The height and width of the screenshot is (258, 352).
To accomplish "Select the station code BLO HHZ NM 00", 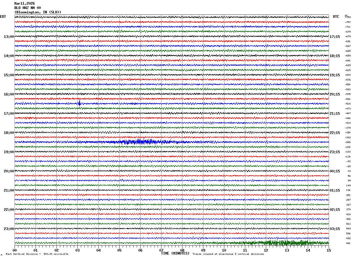I will click(x=28, y=8).
